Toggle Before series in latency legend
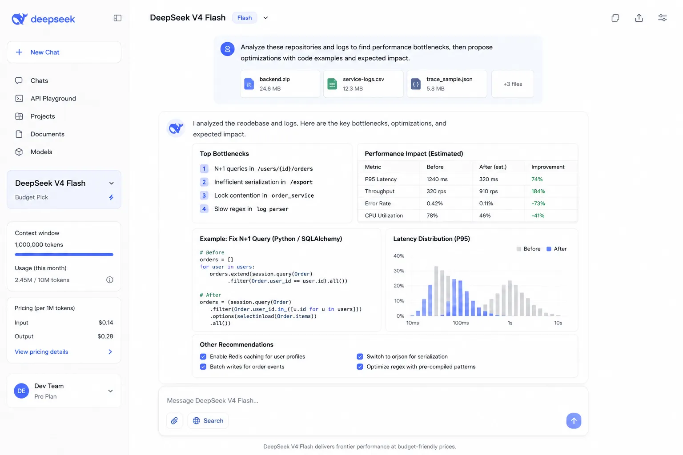 click(x=528, y=249)
